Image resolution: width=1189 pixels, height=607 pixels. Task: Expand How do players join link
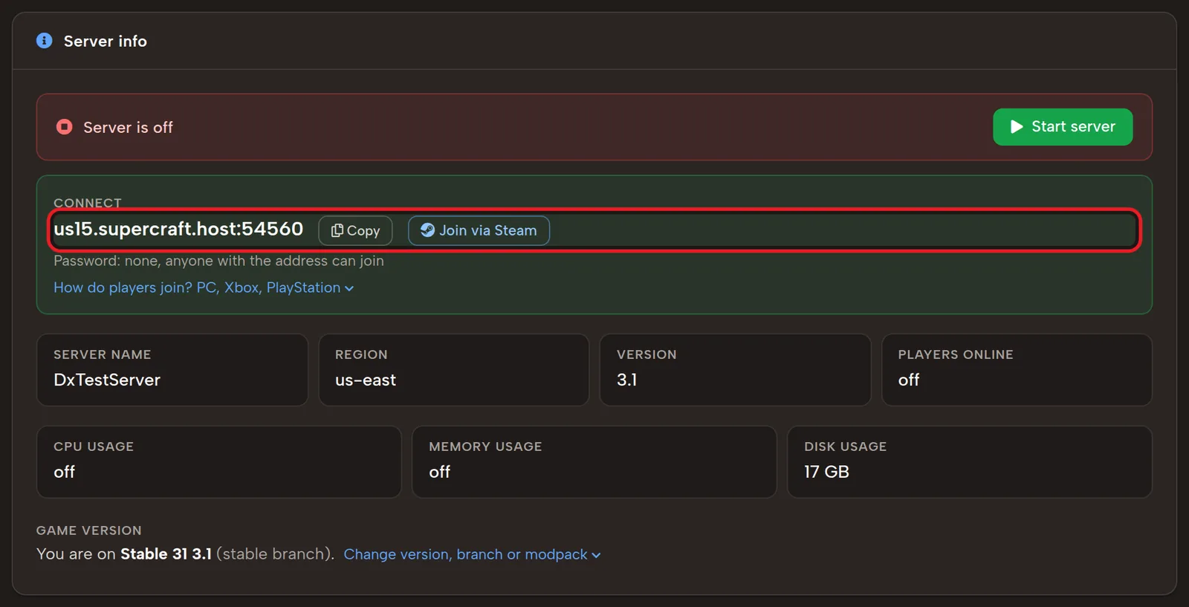204,288
